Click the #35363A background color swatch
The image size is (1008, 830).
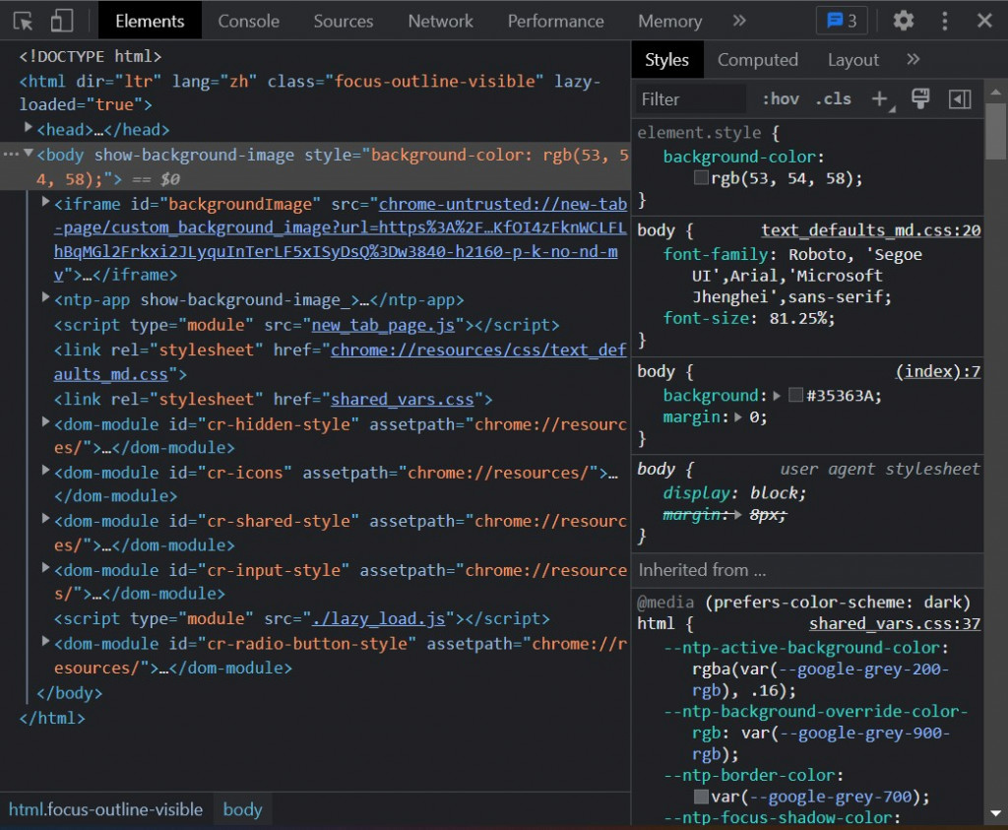point(795,396)
